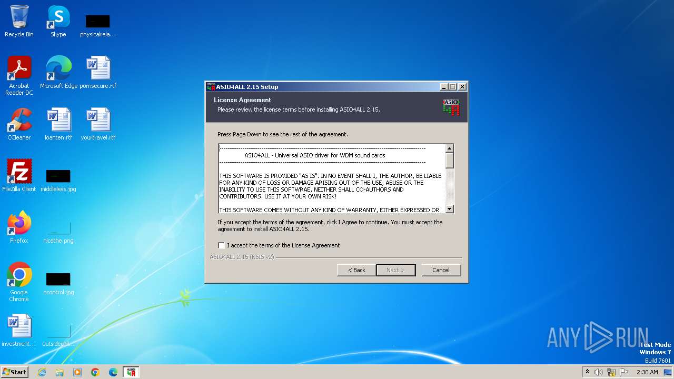The image size is (674, 379).
Task: Click the taskbar clock showing 2:30 AM
Action: pos(647,372)
